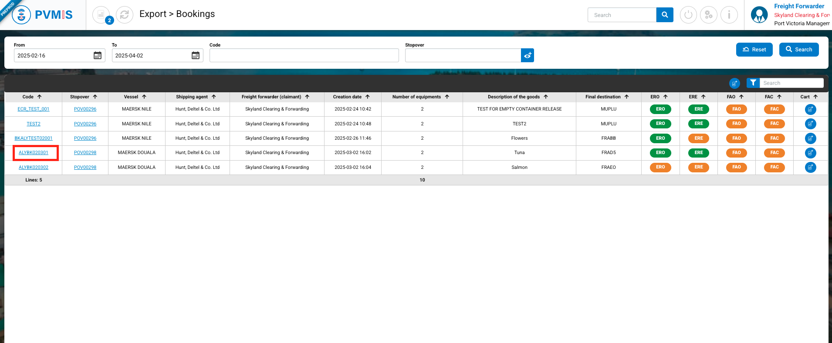The width and height of the screenshot is (832, 343).
Task: Click the FAC badge for ECR_TEST_001
Action: [x=774, y=109]
